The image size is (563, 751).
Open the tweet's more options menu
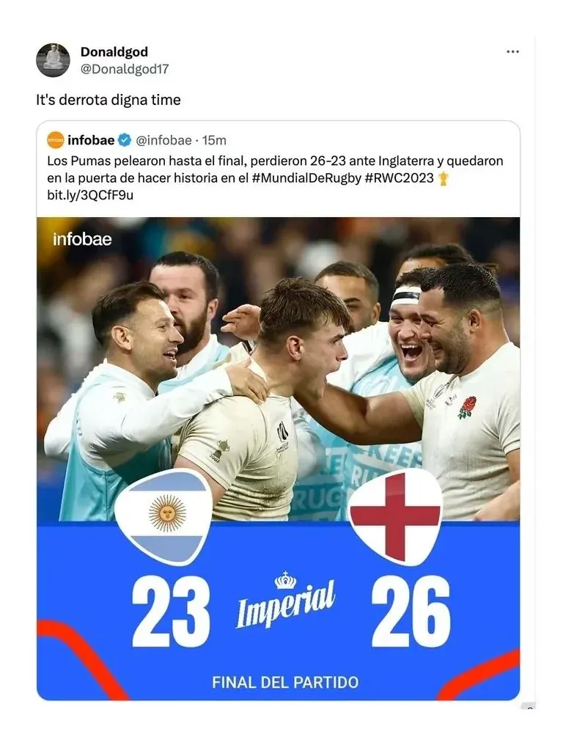(x=513, y=51)
